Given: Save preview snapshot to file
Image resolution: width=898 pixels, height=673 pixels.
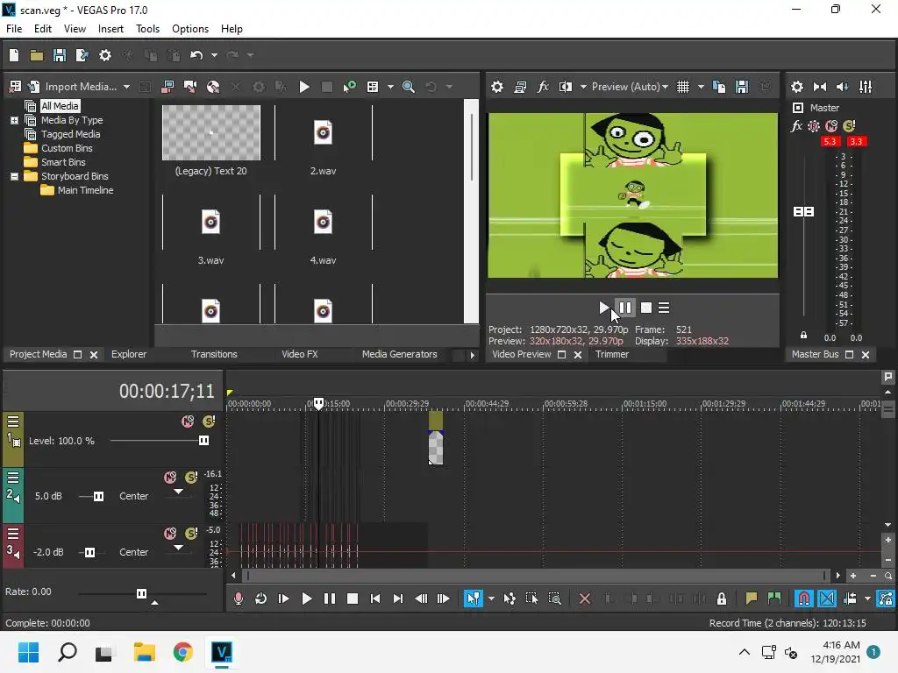Looking at the screenshot, I should point(742,87).
